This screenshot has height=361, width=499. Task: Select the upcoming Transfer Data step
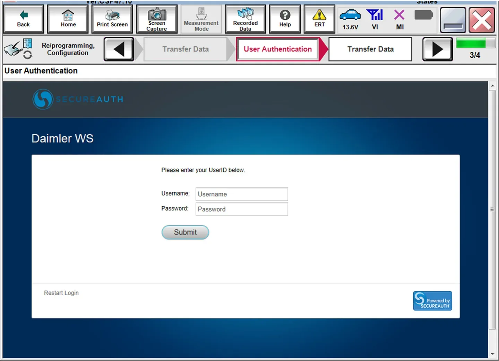[x=370, y=49]
